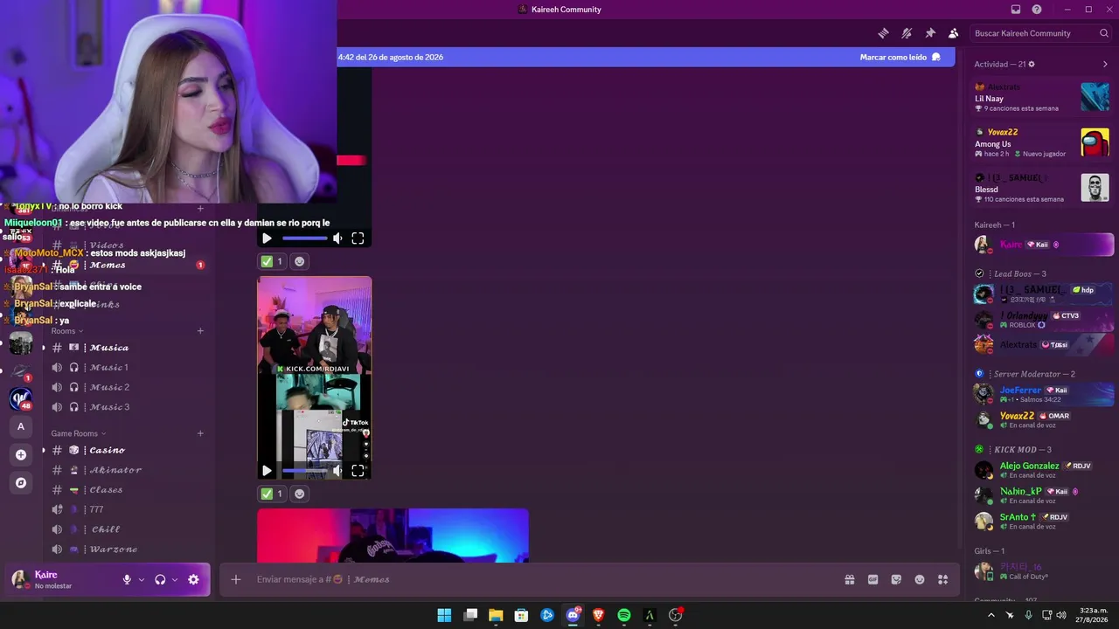Open the inbox icon in the title bar
Image resolution: width=1119 pixels, height=629 pixels.
[x=1016, y=10]
